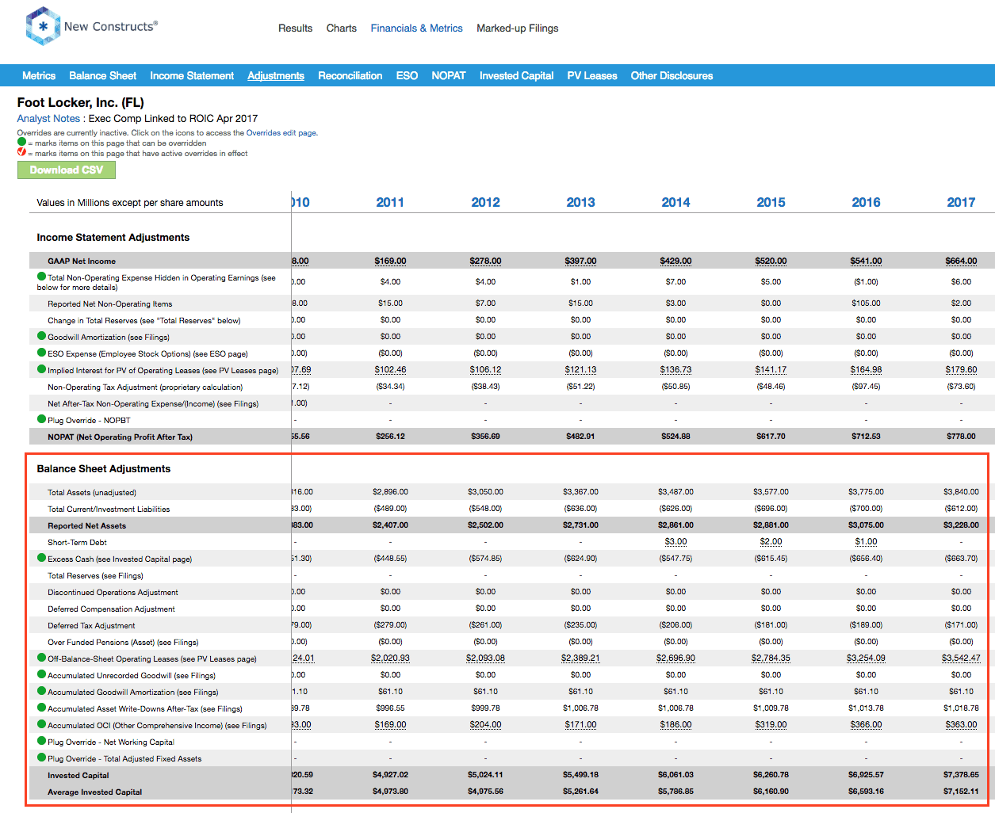Click override icon for Plug Override - NOPBT
Viewport: 995px width, 813px height.
click(x=42, y=419)
